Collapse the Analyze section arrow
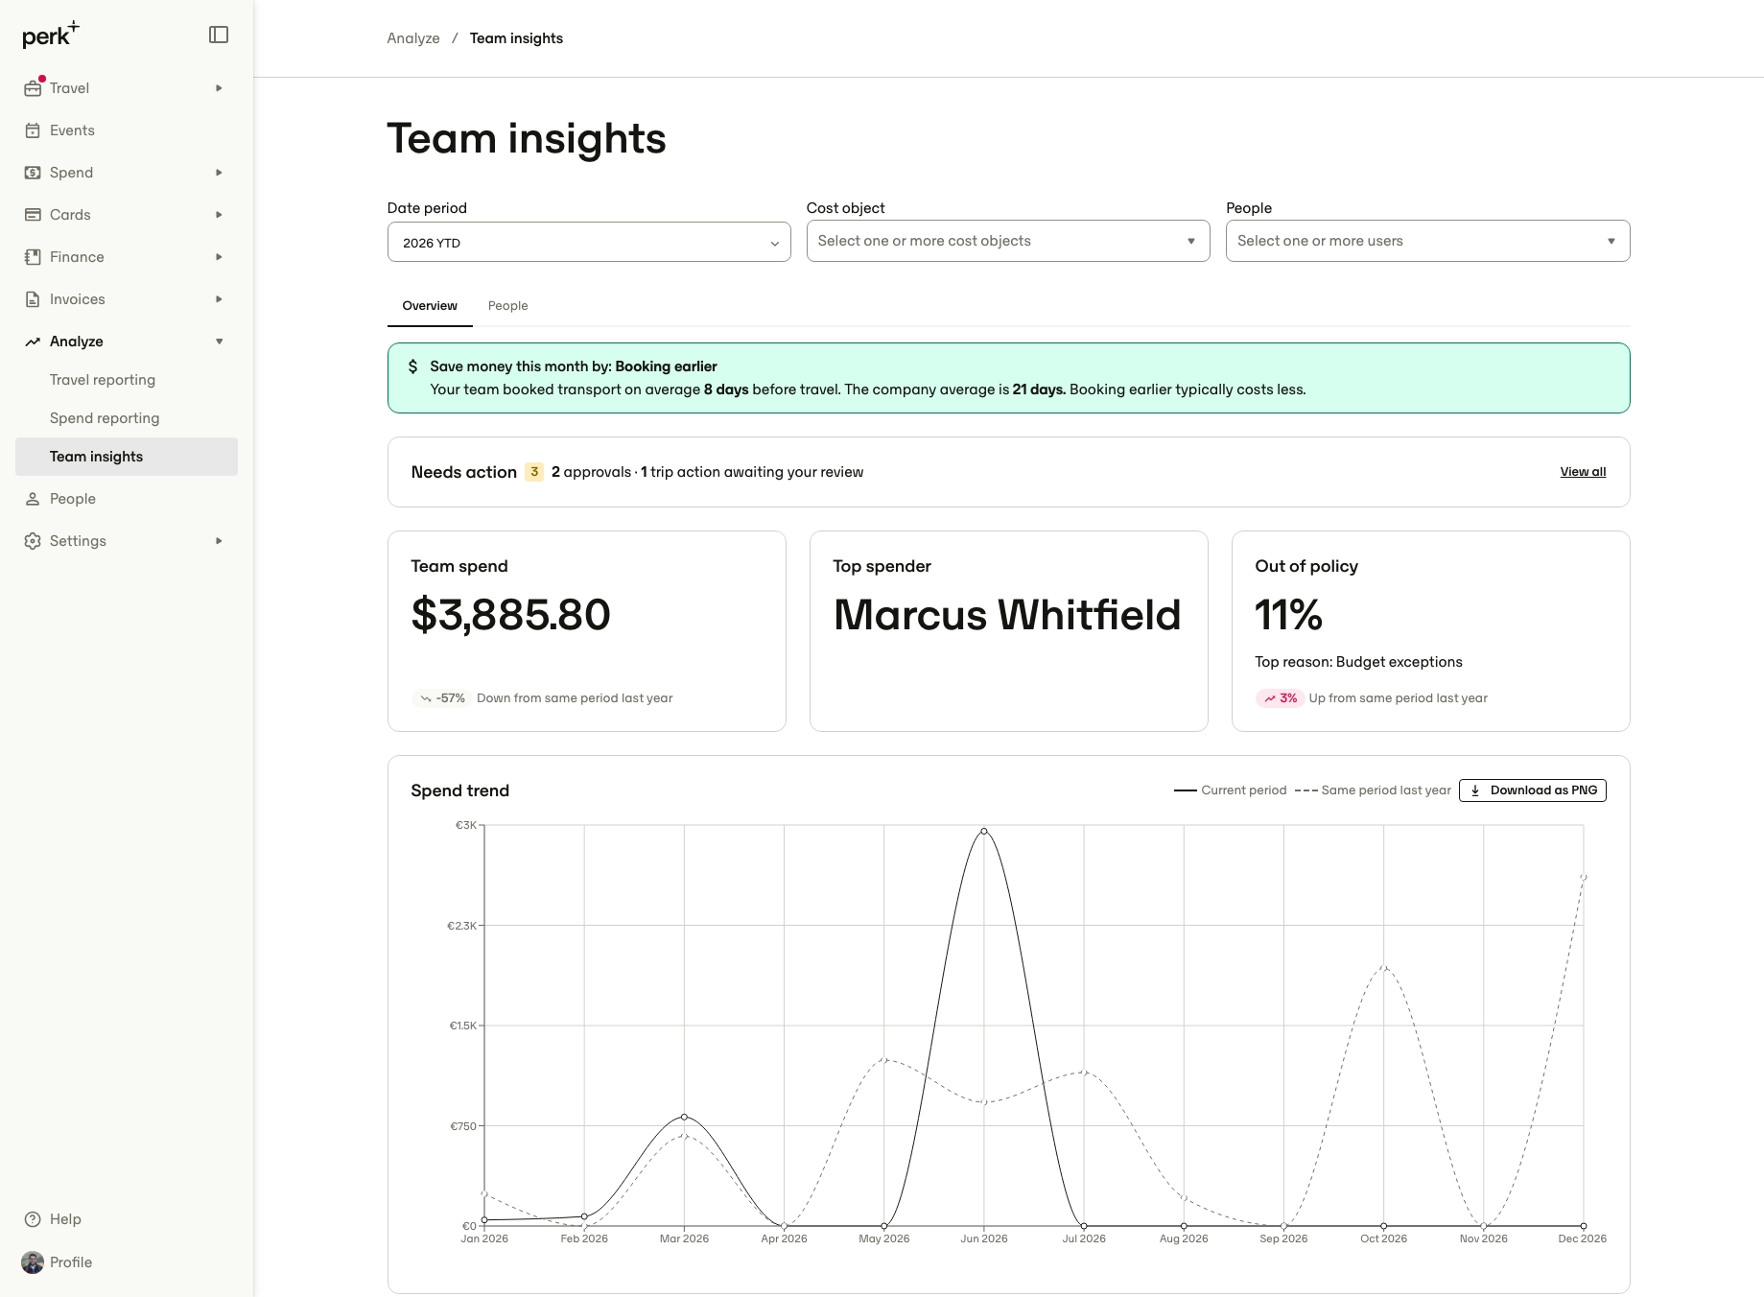The width and height of the screenshot is (1764, 1297). pos(219,342)
